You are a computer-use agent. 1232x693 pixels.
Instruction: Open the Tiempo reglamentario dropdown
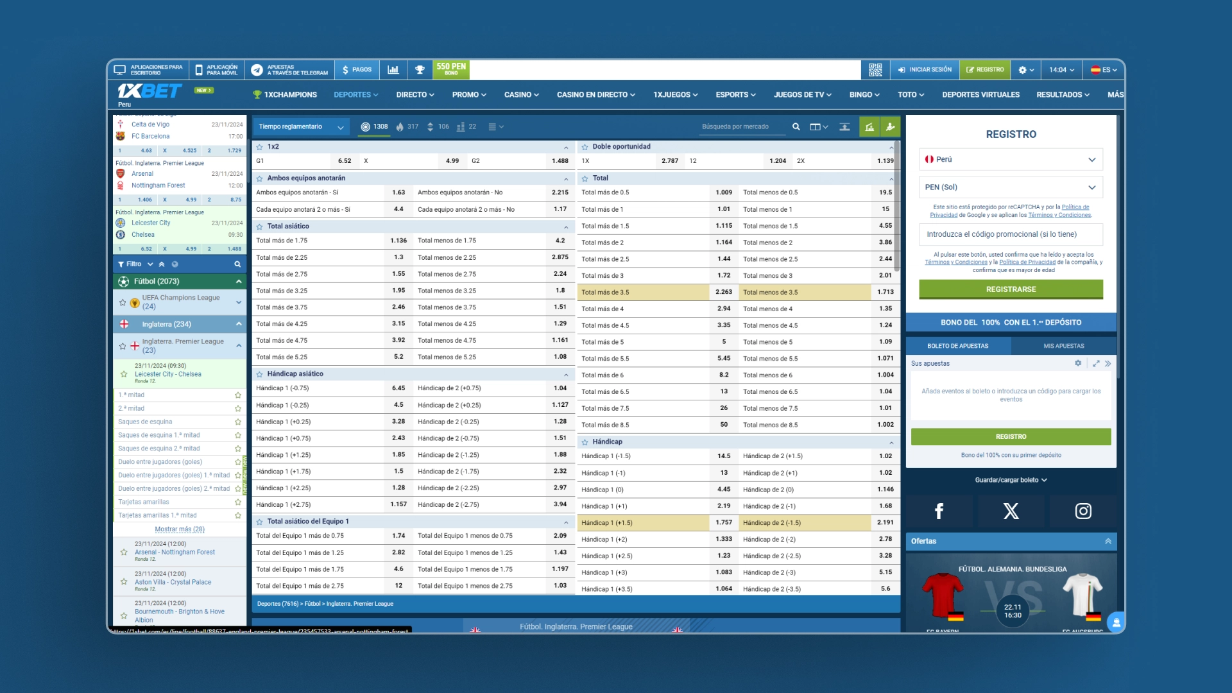click(301, 127)
